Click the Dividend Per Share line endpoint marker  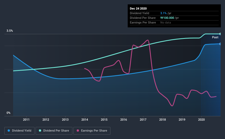coord(220,34)
